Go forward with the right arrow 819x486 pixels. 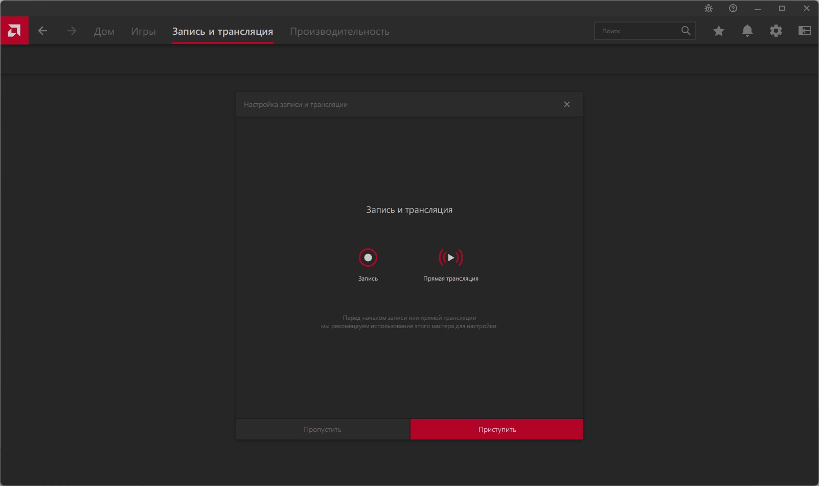(x=72, y=31)
